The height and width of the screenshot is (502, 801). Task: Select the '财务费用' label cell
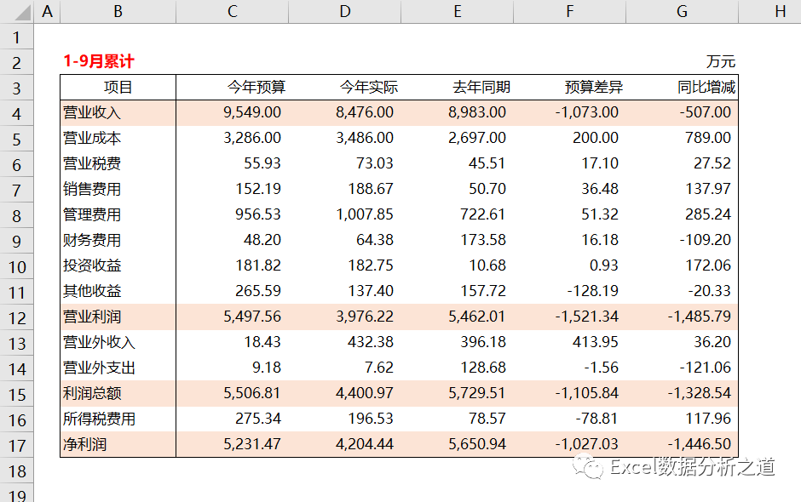118,240
